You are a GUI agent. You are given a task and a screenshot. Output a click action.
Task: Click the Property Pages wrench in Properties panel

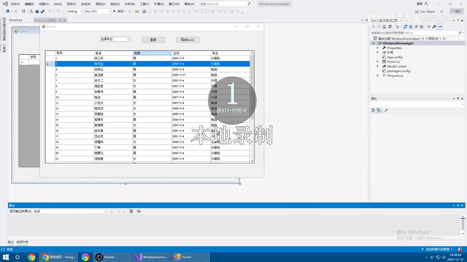tap(386, 110)
